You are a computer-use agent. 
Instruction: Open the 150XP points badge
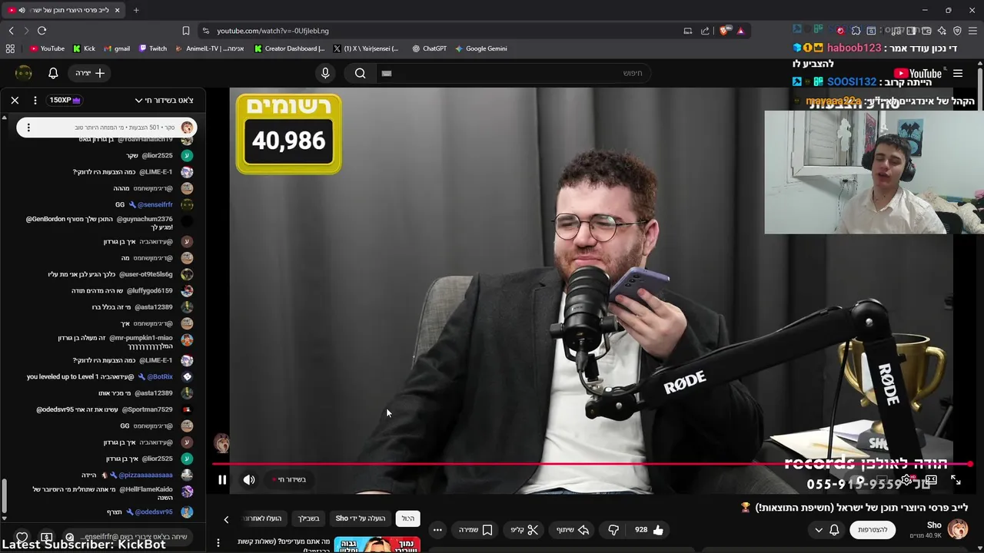pyautogui.click(x=65, y=100)
